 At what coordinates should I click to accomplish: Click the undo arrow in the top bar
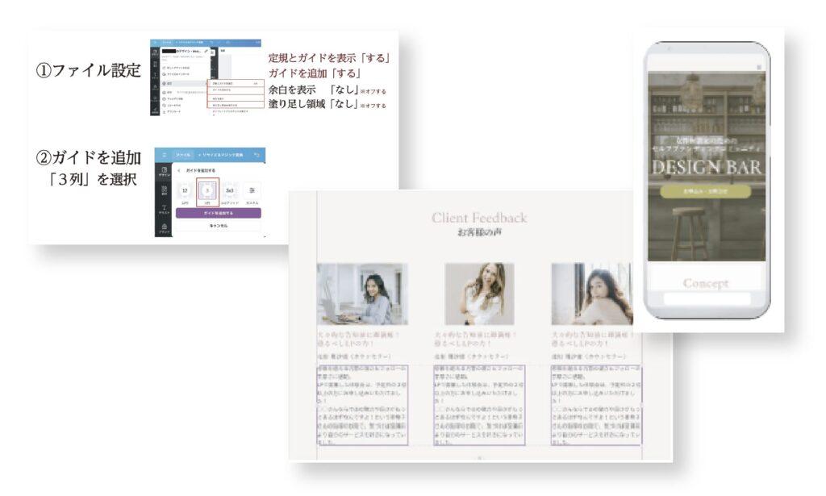[x=257, y=155]
